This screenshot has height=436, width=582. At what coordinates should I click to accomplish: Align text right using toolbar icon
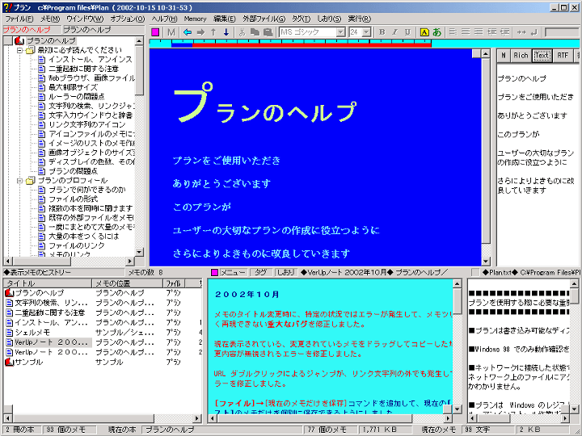(x=479, y=32)
